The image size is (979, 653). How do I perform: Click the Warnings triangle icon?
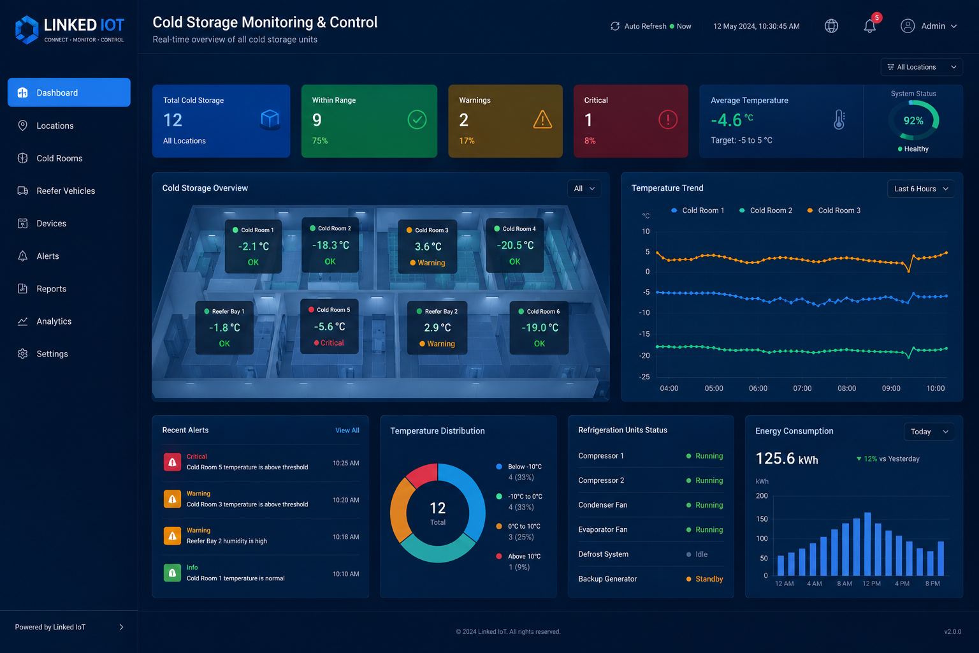542,119
